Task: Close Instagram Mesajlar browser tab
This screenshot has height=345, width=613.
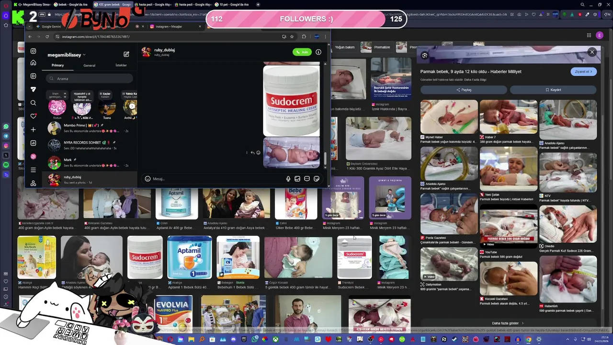Action: coord(200,26)
